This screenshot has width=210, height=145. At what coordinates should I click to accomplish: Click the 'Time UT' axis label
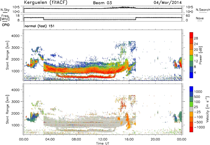tap(103, 143)
